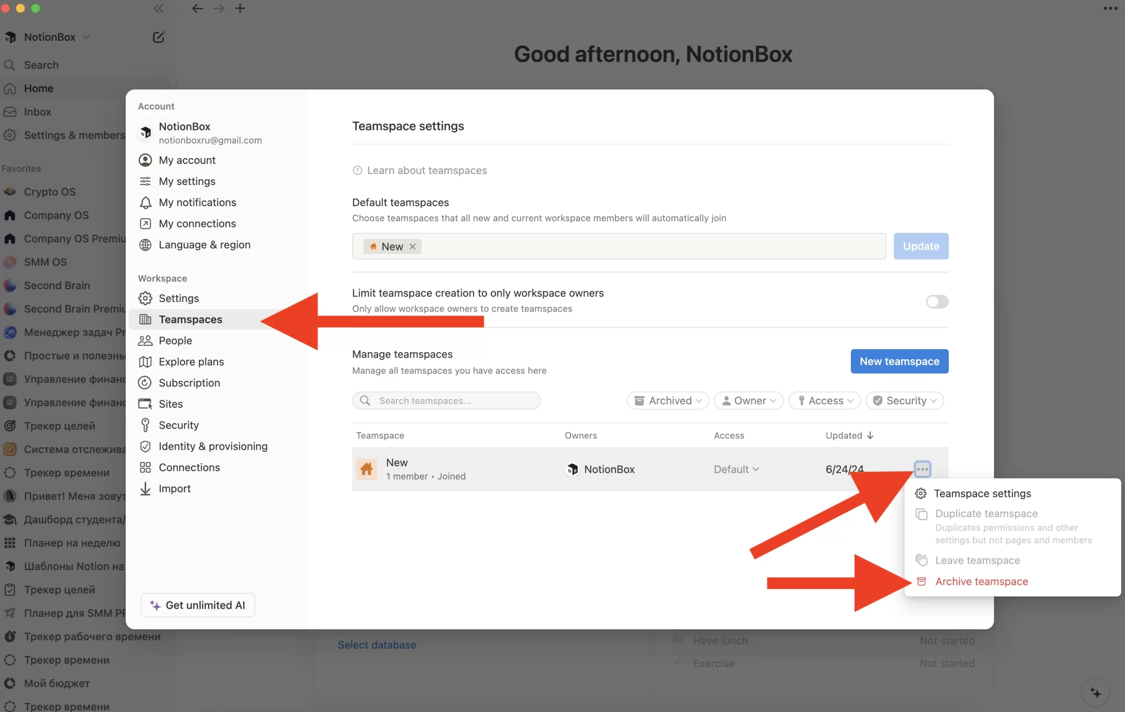The height and width of the screenshot is (712, 1125).
Task: Click the New teamspace button
Action: [900, 361]
